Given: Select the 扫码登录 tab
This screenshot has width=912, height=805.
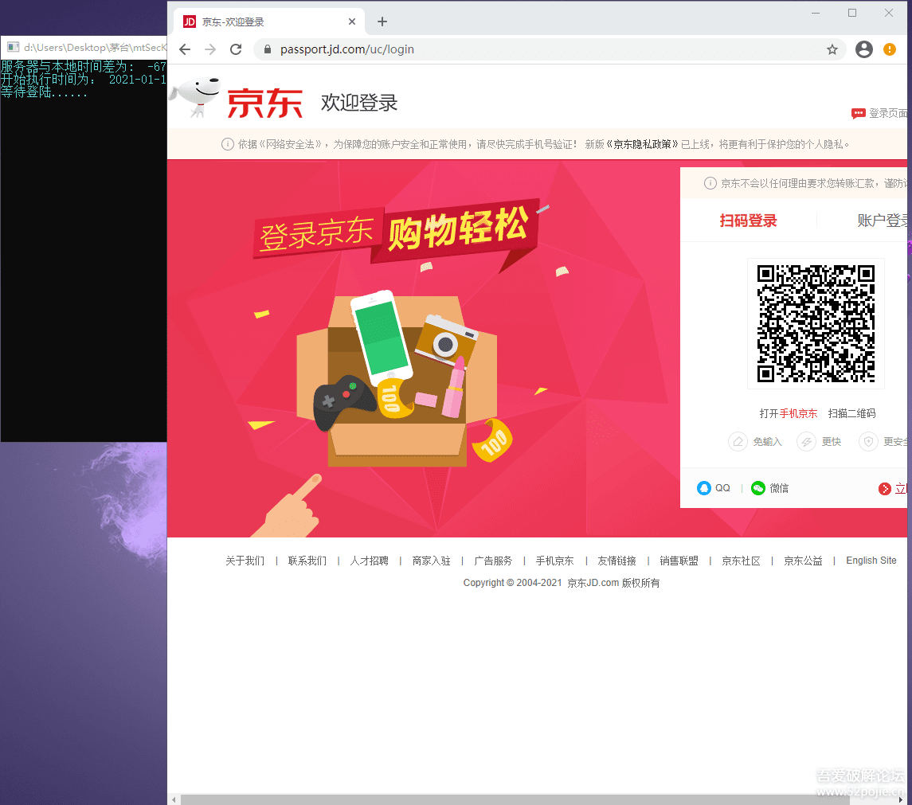Looking at the screenshot, I should point(748,221).
